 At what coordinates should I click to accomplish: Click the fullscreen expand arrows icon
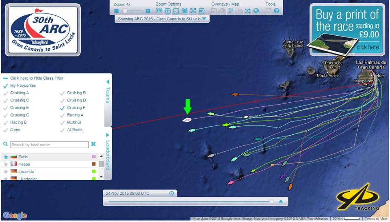[193, 11]
